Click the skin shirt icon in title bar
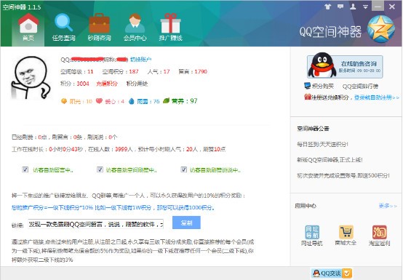Screen dimensions: 403x280 (x=327, y=7)
